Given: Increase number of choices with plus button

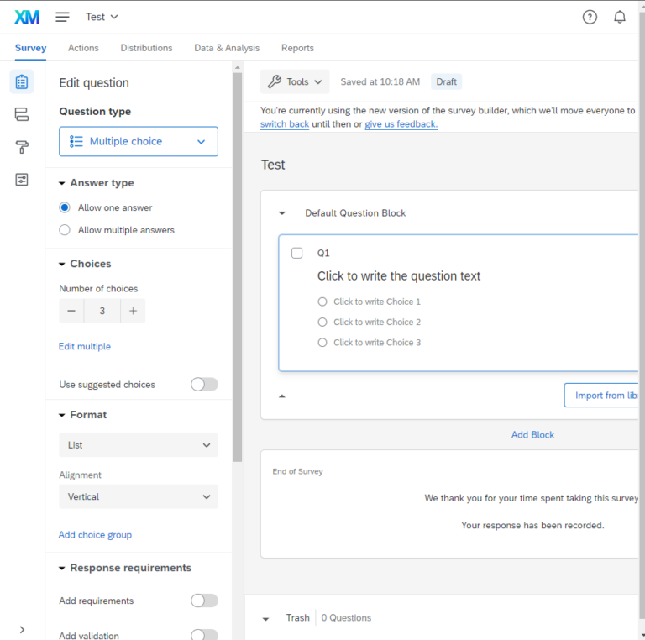Looking at the screenshot, I should coord(133,311).
